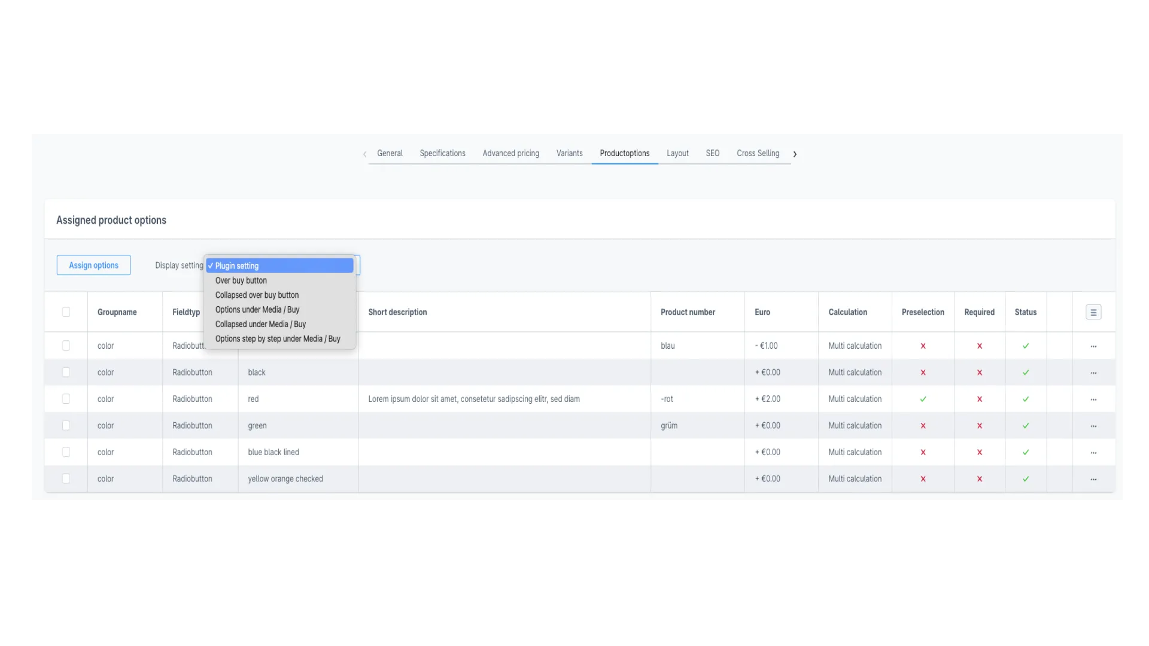Check the checkbox for yellow orange checked row
This screenshot has height=646, width=1149.
point(66,479)
